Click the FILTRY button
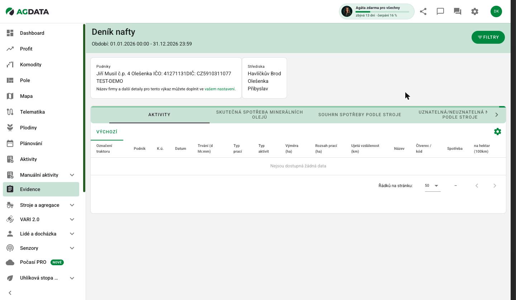The width and height of the screenshot is (516, 300). click(488, 37)
